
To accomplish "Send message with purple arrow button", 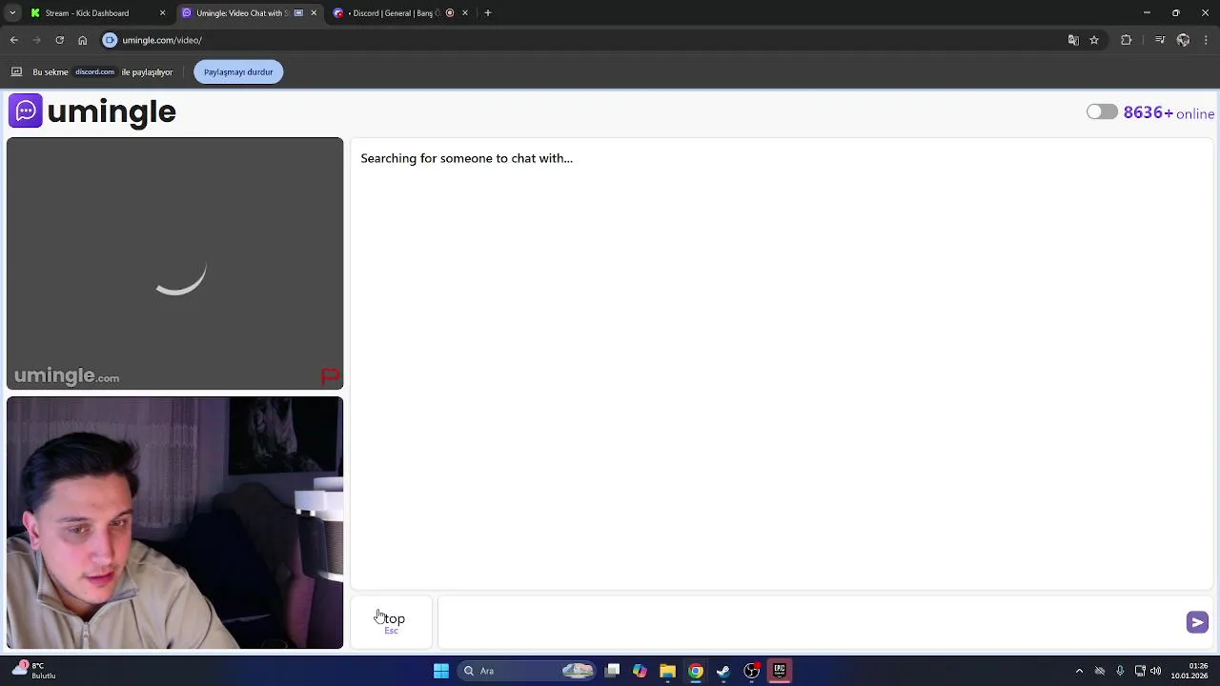I will tap(1197, 622).
